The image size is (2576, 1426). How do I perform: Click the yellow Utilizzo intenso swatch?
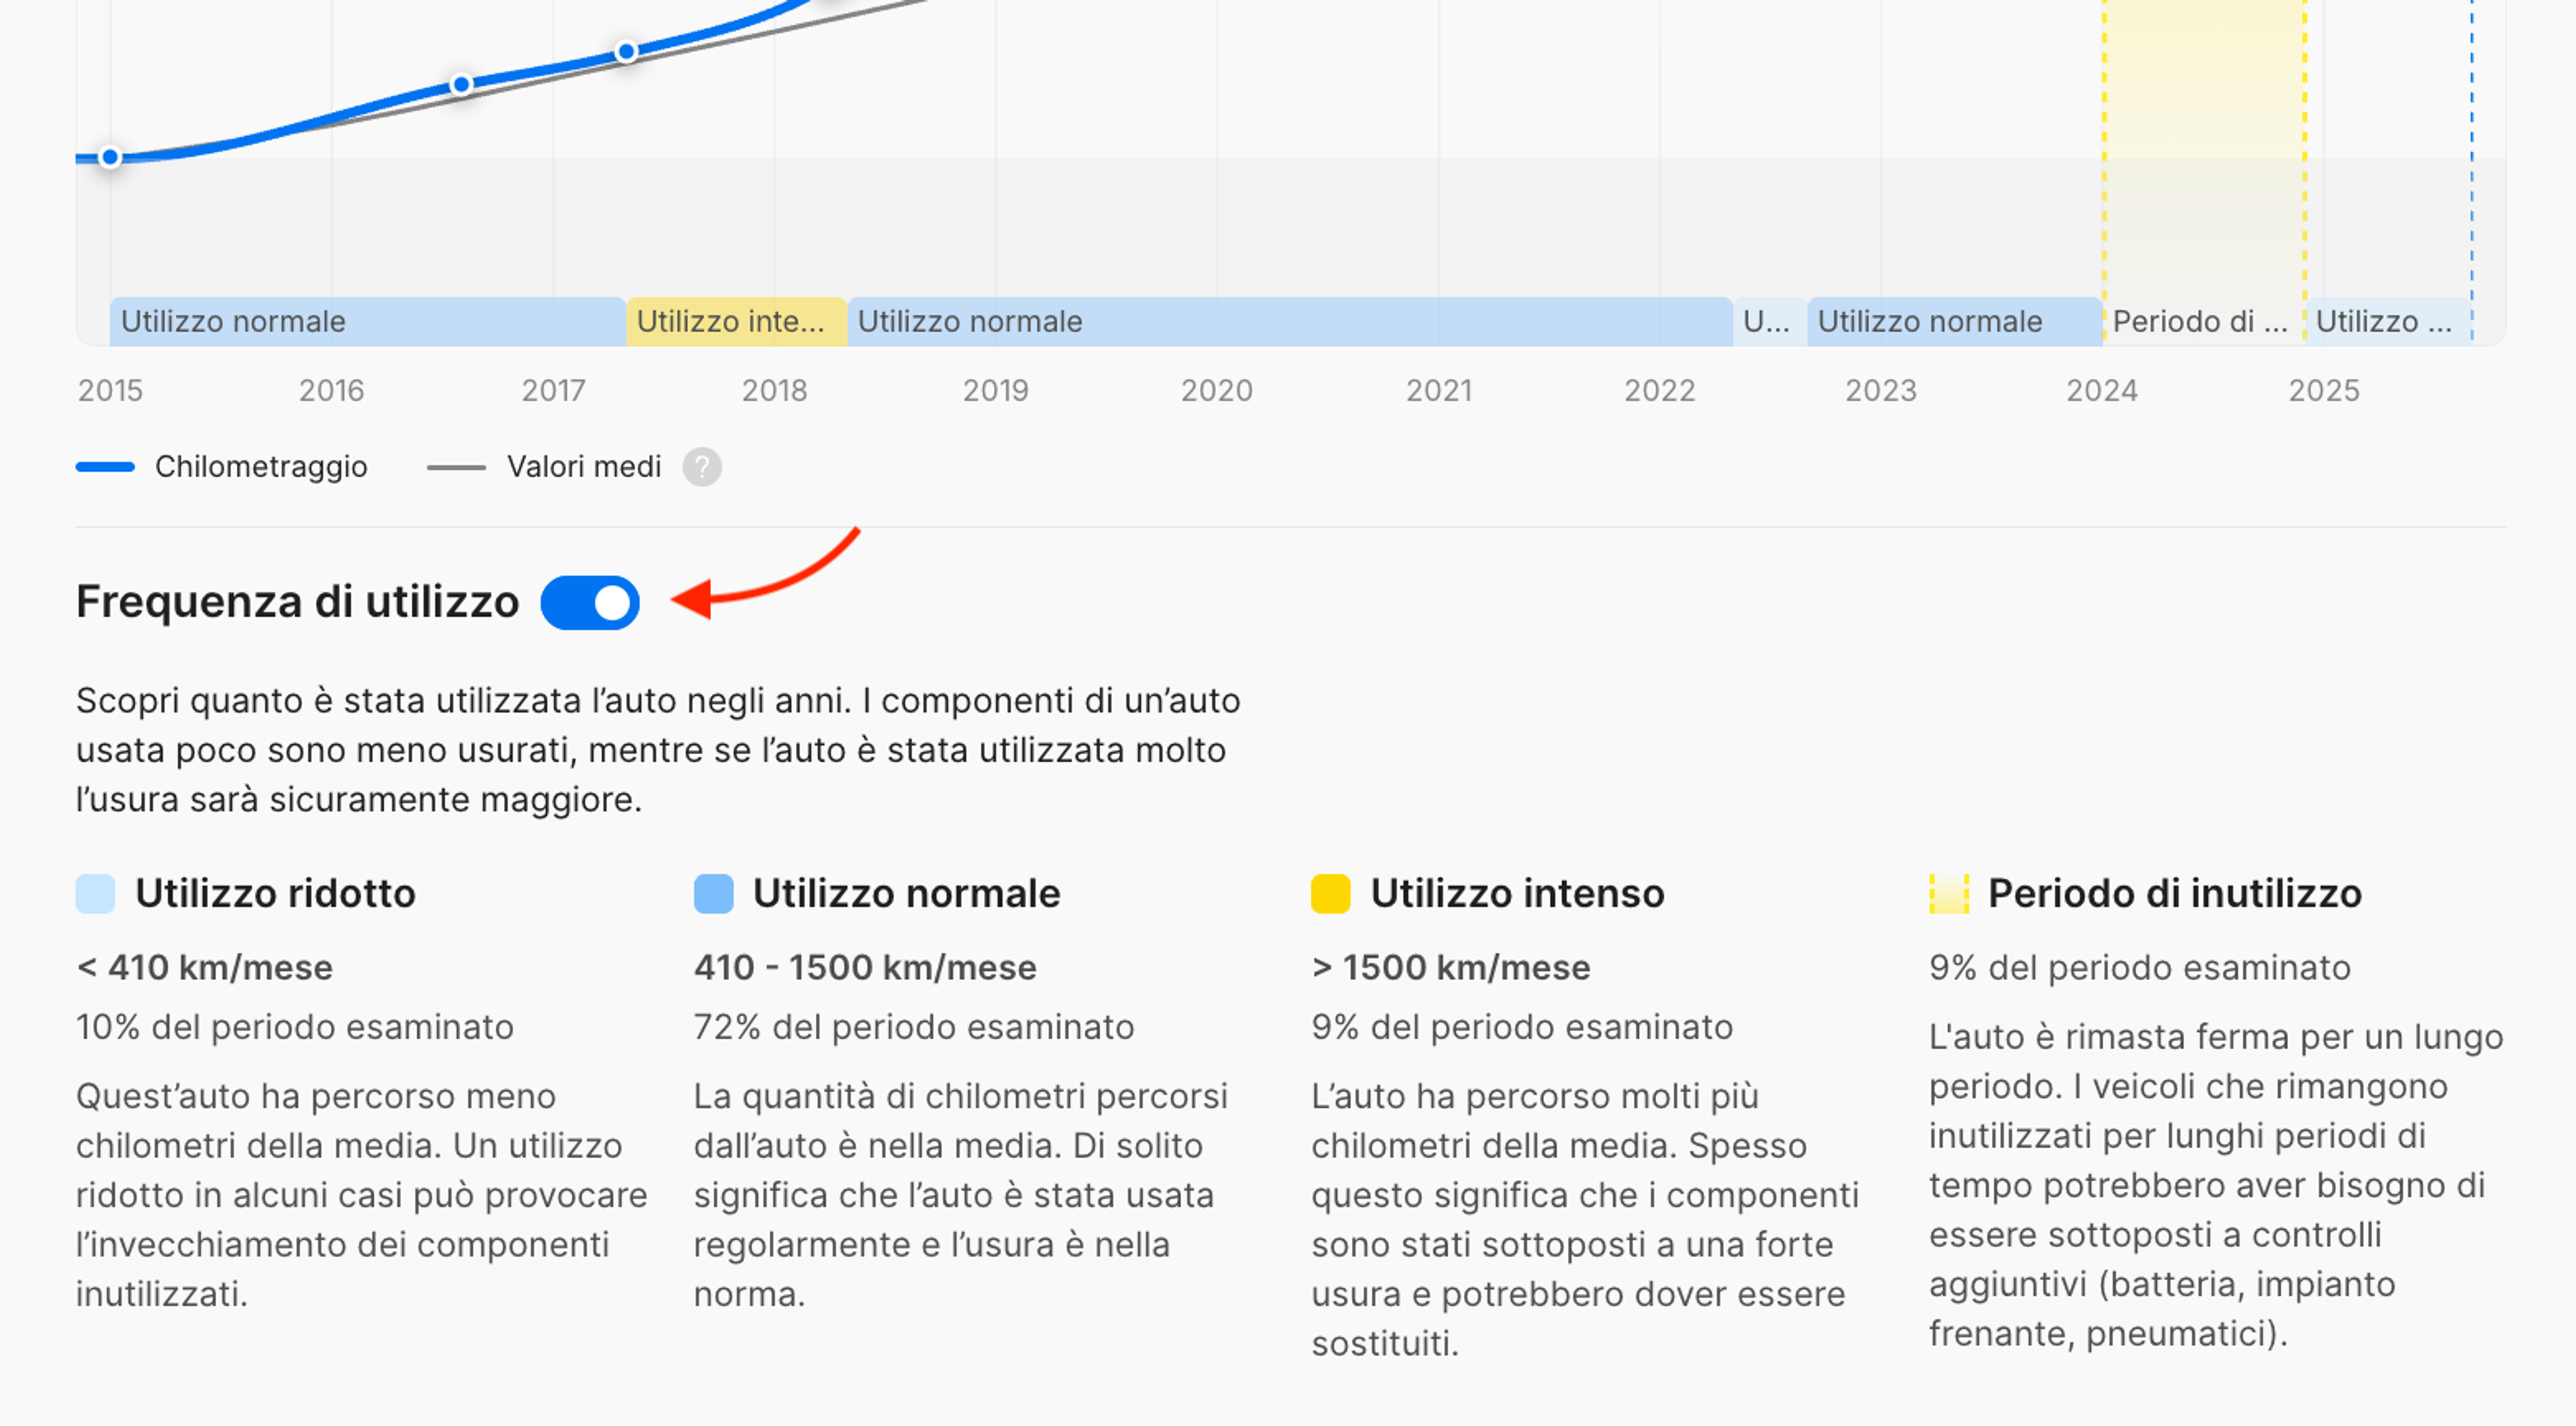pyautogui.click(x=1331, y=894)
